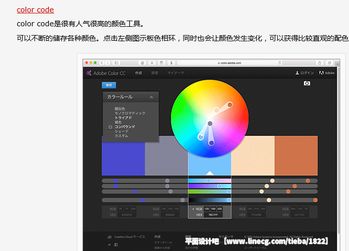
Task: Click the active HEX field 78C1FF
Action: point(213,215)
